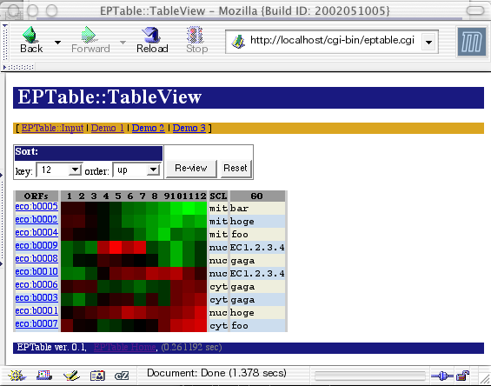491x386 pixels.
Task: Click the 'Sort:' panel header
Action: 89,153
